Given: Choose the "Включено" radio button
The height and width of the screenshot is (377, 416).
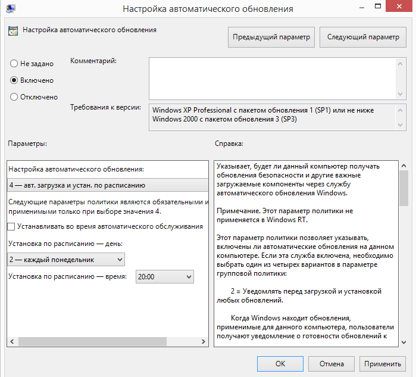Looking at the screenshot, I should click(14, 80).
